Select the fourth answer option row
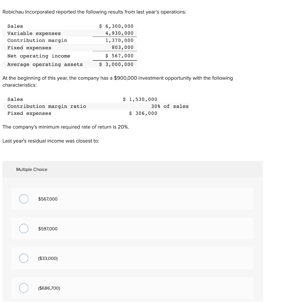The width and height of the screenshot is (285, 302). (132, 288)
